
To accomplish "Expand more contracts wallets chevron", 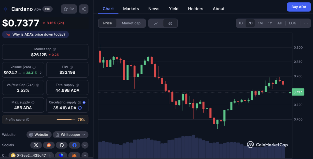I will 85,155.
